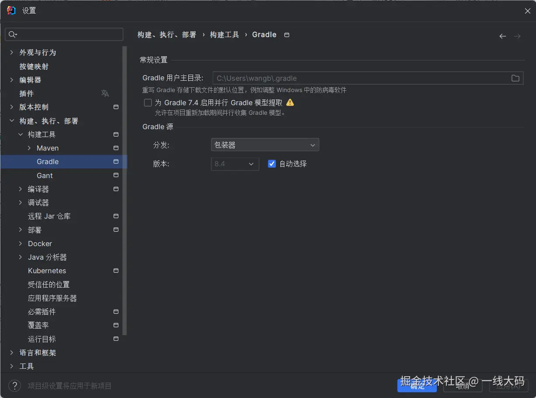
Task: Select Kubernetes in settings tree
Action: coord(47,271)
